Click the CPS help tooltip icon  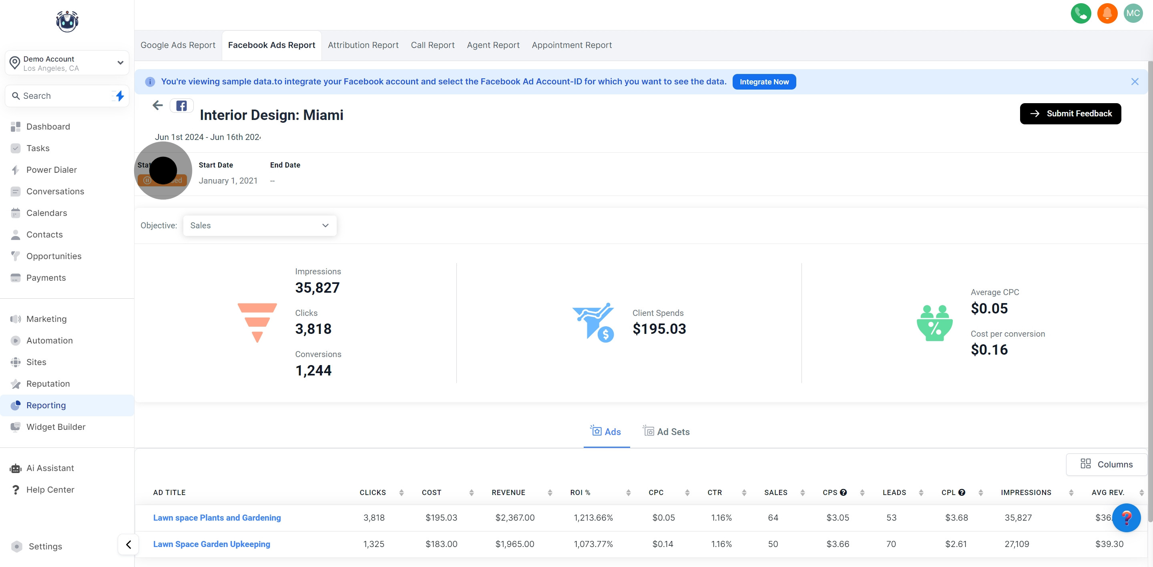pyautogui.click(x=843, y=492)
